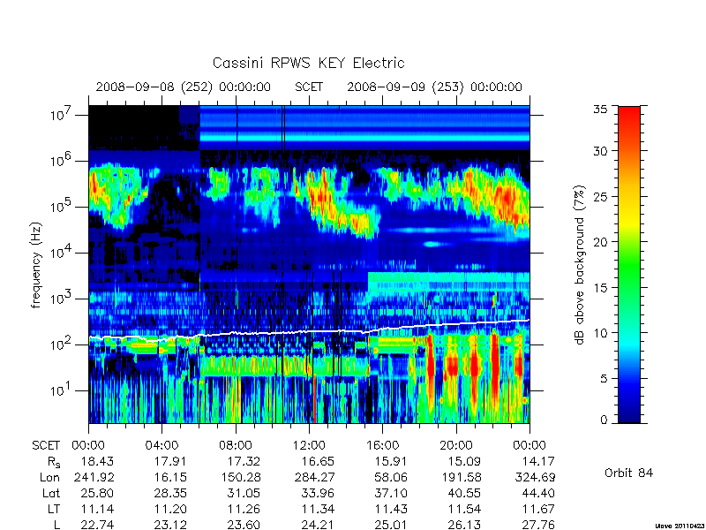This screenshot has height=530, width=706.
Task: Click colorbar tick value 5
Action: (x=605, y=379)
